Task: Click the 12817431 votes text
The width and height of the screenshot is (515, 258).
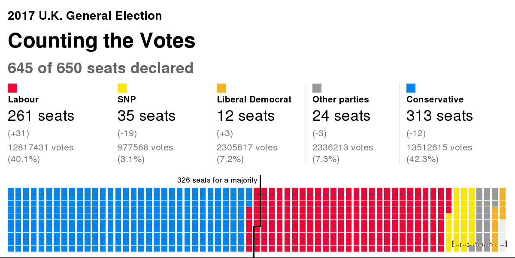Action: (41, 147)
